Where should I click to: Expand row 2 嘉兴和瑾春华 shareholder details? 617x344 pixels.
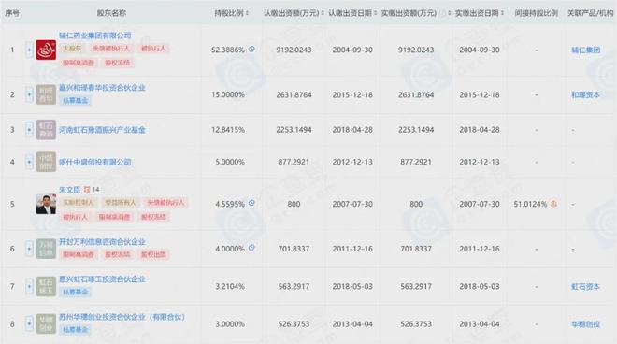[29, 94]
